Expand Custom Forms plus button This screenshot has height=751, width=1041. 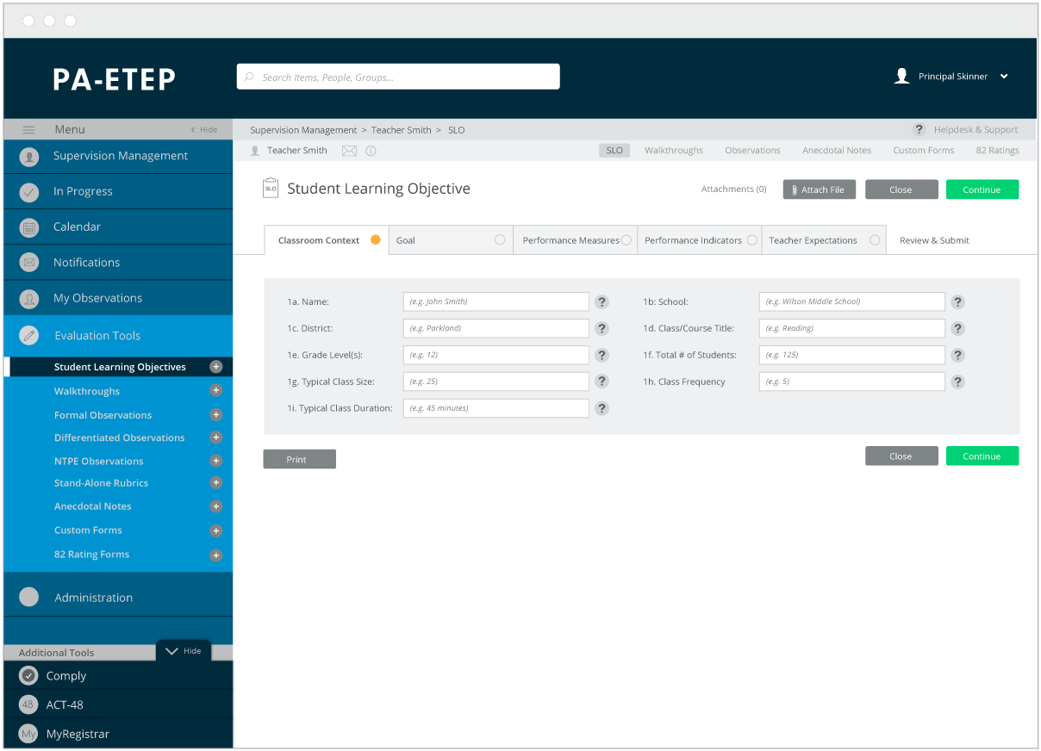pos(216,531)
